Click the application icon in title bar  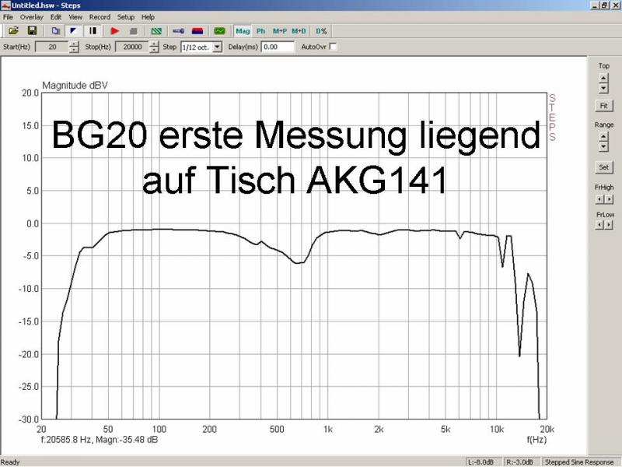(x=5, y=5)
